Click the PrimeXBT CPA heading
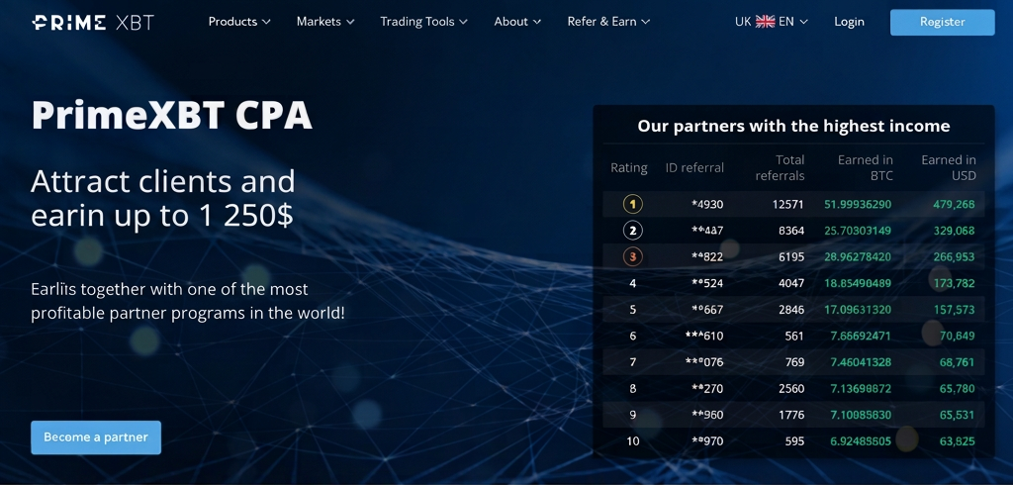Screen dimensions: 1013x485 point(172,116)
